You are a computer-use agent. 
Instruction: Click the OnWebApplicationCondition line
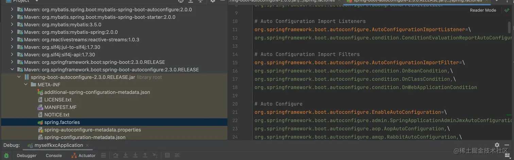[x=366, y=87]
